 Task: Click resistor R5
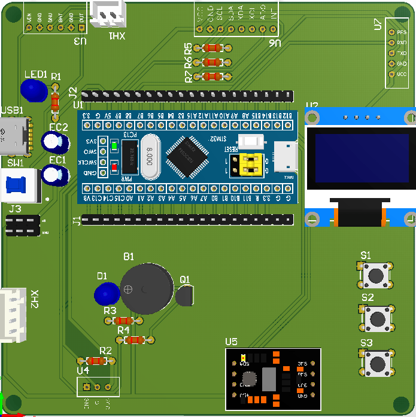point(212,48)
